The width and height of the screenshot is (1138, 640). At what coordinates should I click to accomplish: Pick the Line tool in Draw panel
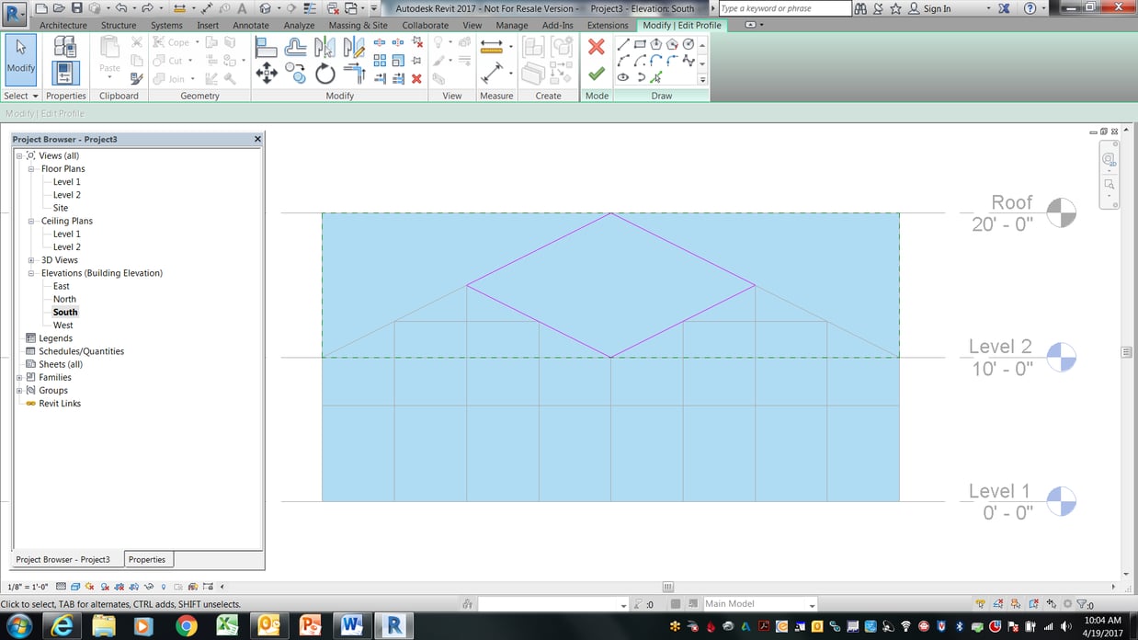(x=623, y=44)
